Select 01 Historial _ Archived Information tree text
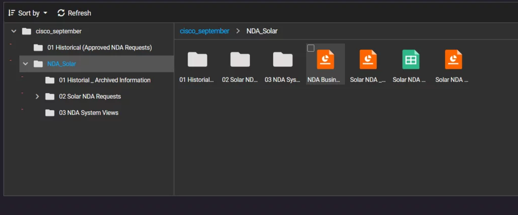518x215 pixels. click(105, 80)
